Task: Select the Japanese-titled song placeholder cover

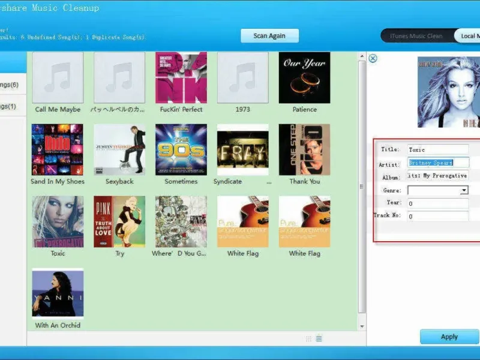Action: coord(119,77)
